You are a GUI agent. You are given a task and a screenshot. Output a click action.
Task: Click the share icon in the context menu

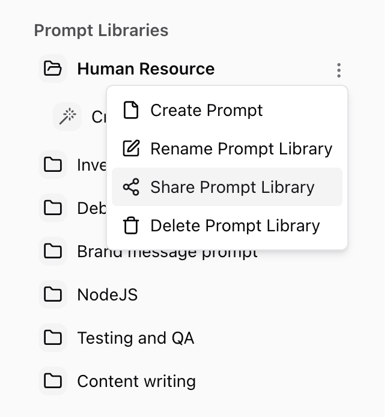[x=130, y=187]
